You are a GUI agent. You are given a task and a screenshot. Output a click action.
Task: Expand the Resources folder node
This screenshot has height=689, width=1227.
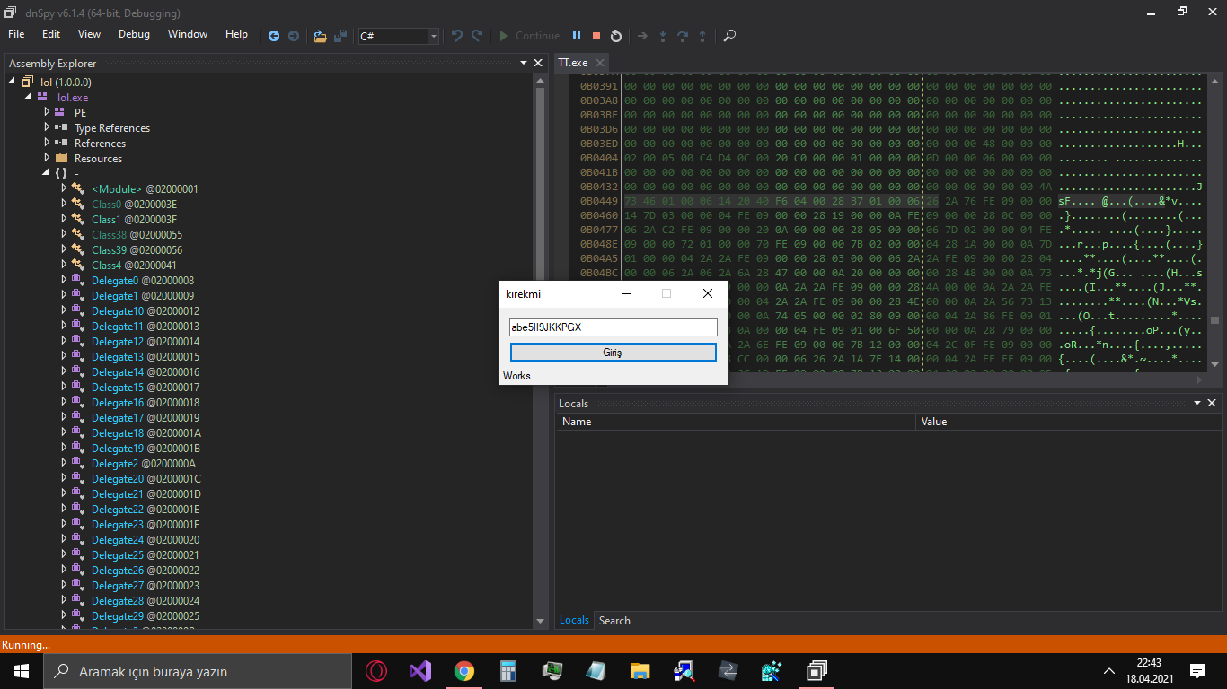(47, 158)
